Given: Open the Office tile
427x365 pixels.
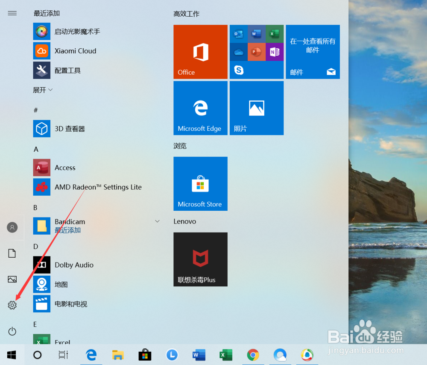Looking at the screenshot, I should point(200,52).
